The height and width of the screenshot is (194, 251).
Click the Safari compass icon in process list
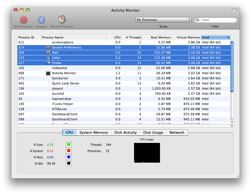coord(48,58)
